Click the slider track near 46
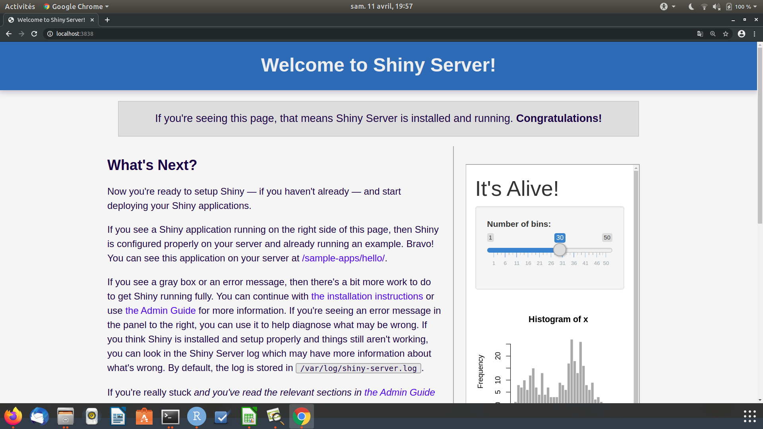The image size is (763, 429). click(596, 250)
